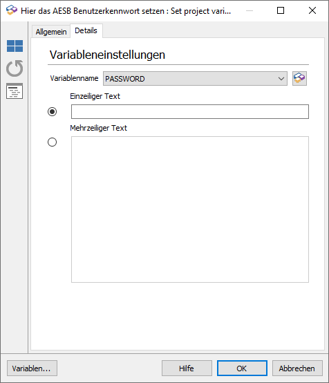This screenshot has width=329, height=383.
Task: Close the dialog with the X button
Action: pyautogui.click(x=312, y=10)
